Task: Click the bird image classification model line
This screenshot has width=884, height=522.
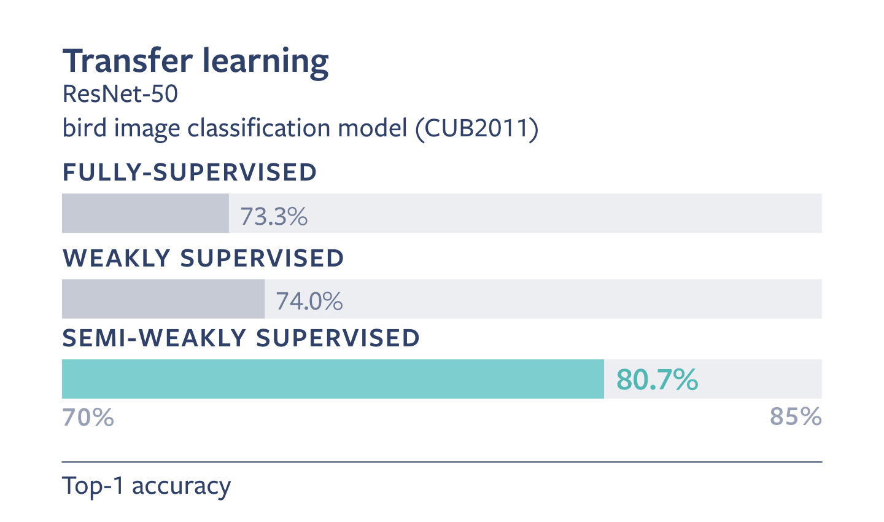Action: [301, 128]
